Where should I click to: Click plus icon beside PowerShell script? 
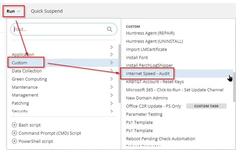point(14,141)
